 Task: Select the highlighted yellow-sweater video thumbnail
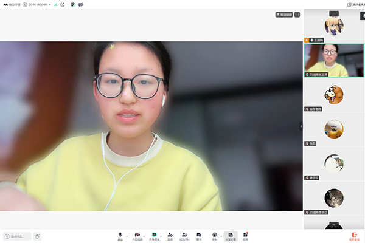tap(334, 61)
